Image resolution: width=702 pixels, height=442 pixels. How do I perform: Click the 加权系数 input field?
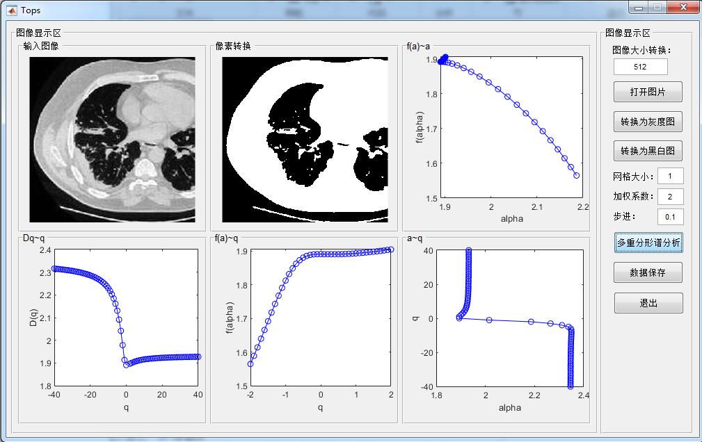tap(670, 197)
